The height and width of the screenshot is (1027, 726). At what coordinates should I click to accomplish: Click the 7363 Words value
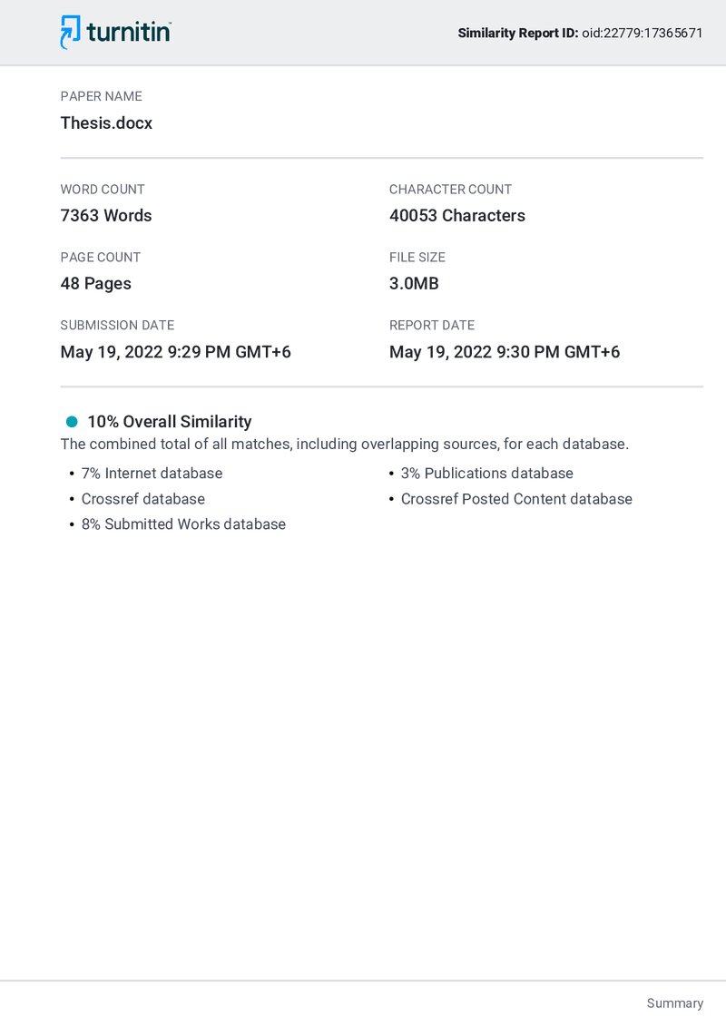click(x=106, y=216)
